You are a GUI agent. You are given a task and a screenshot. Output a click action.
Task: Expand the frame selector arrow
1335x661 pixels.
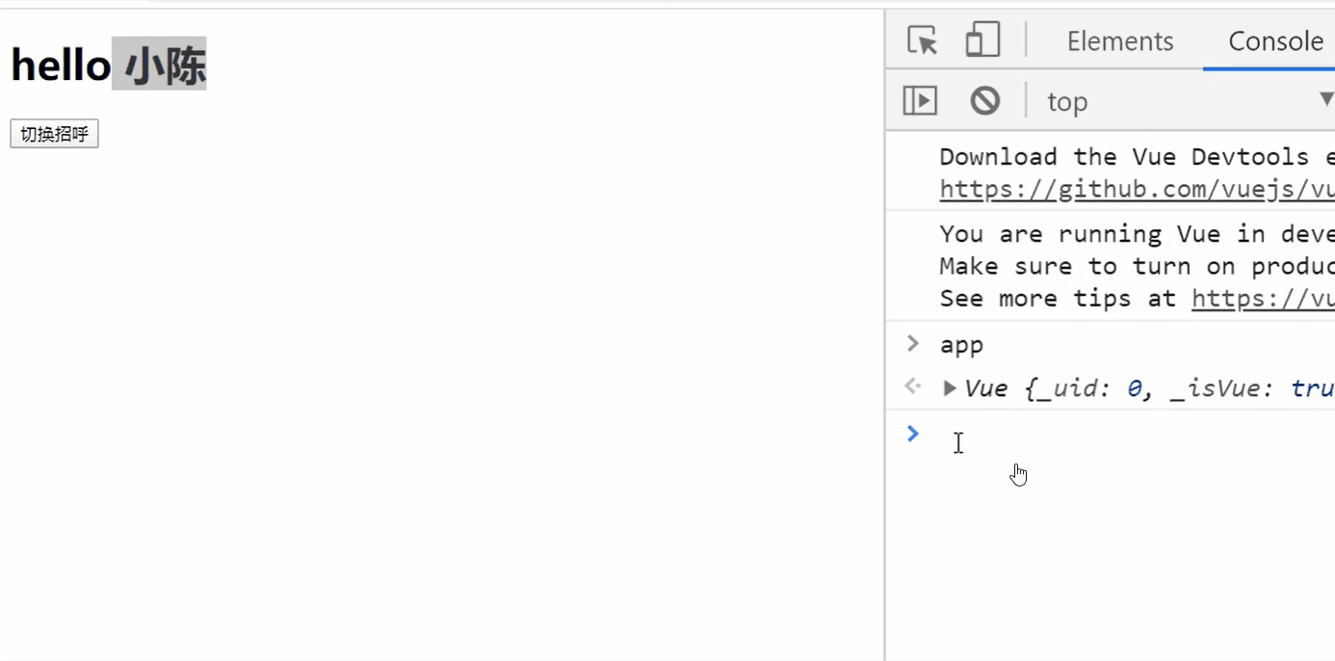[1327, 100]
